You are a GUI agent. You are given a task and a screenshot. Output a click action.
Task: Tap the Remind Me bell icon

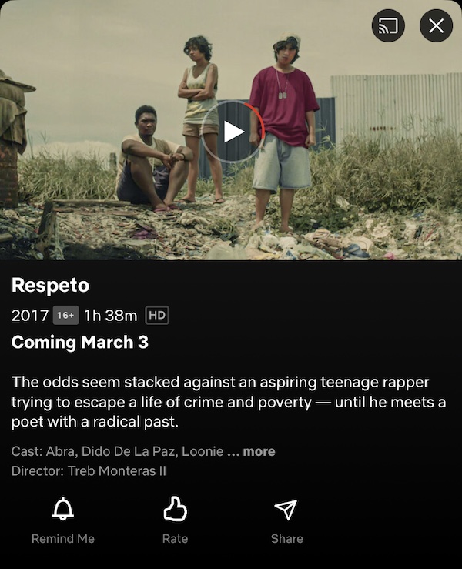(x=63, y=509)
